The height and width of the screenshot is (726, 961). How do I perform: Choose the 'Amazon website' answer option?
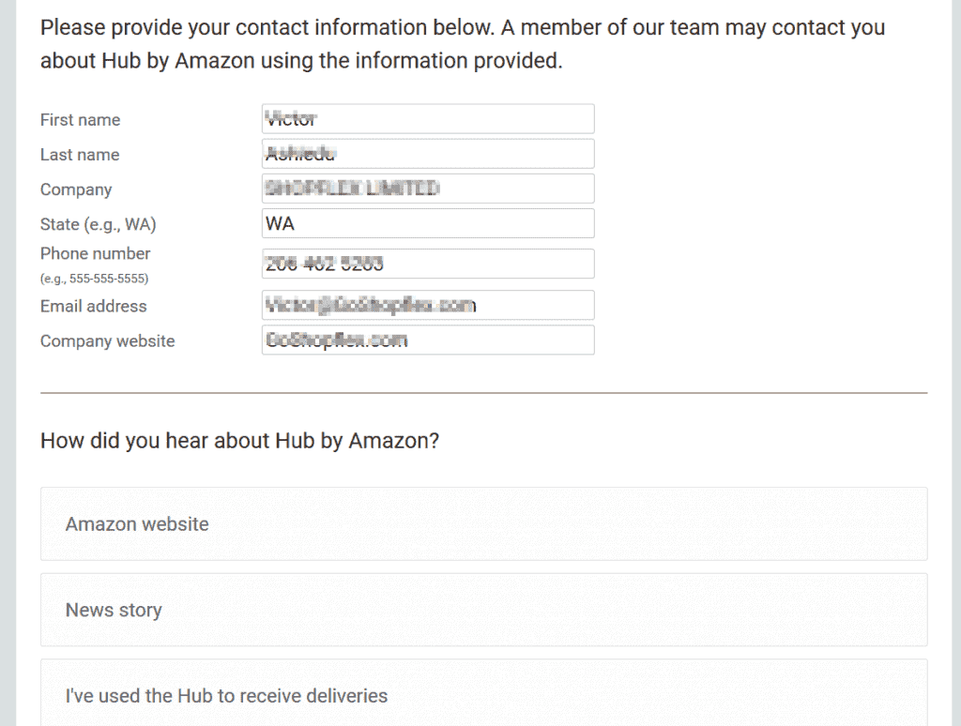(x=484, y=523)
